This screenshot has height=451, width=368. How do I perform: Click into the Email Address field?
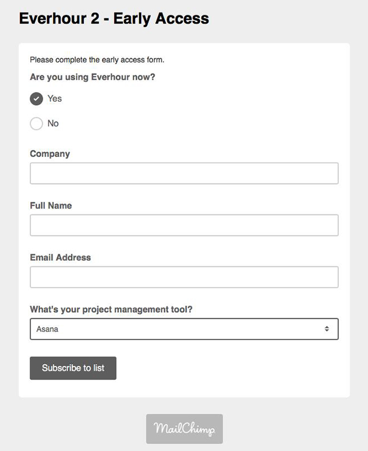(x=184, y=277)
